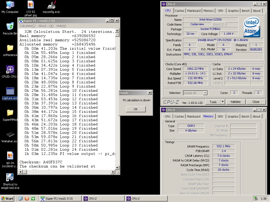This screenshot has width=270, height=202.
Task: Click the system tray network icon
Action: pos(256,199)
